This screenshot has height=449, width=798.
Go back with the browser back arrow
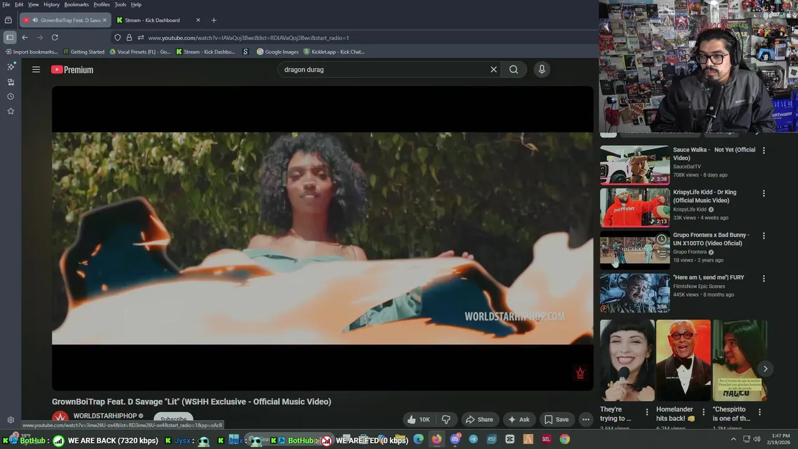25,37
